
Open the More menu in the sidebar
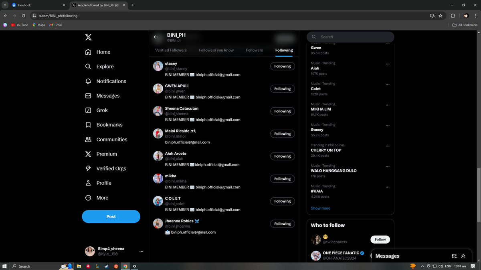97,198
